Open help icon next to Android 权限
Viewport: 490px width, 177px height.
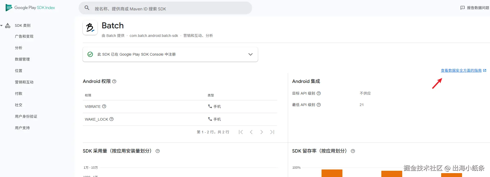coord(114,81)
